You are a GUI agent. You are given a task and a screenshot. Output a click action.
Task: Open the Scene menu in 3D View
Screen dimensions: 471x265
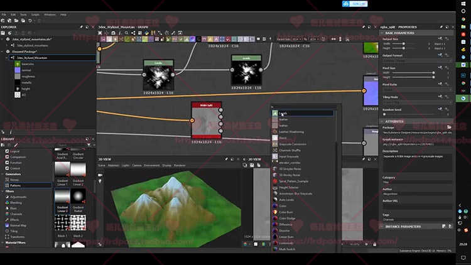tap(102, 165)
